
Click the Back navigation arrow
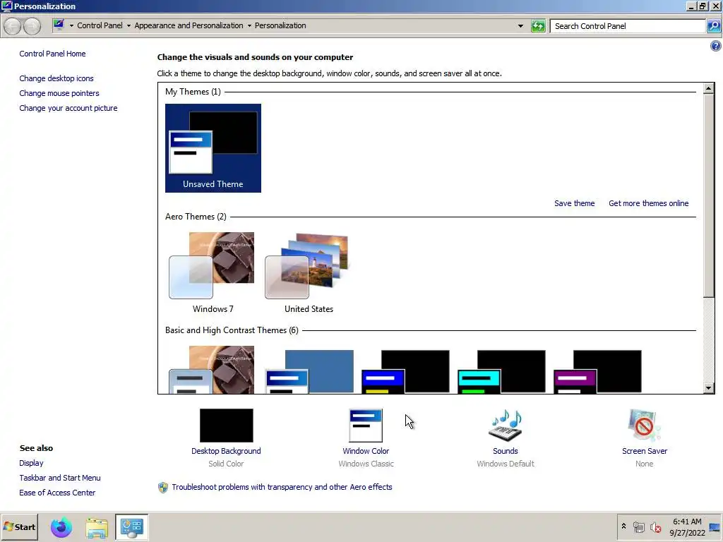(13, 26)
